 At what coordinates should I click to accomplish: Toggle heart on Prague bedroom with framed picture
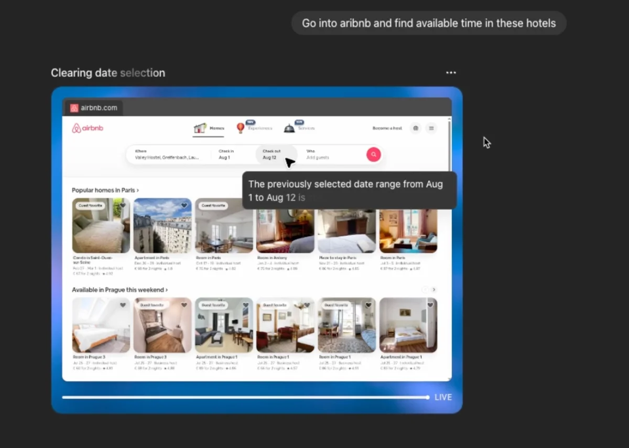point(430,305)
